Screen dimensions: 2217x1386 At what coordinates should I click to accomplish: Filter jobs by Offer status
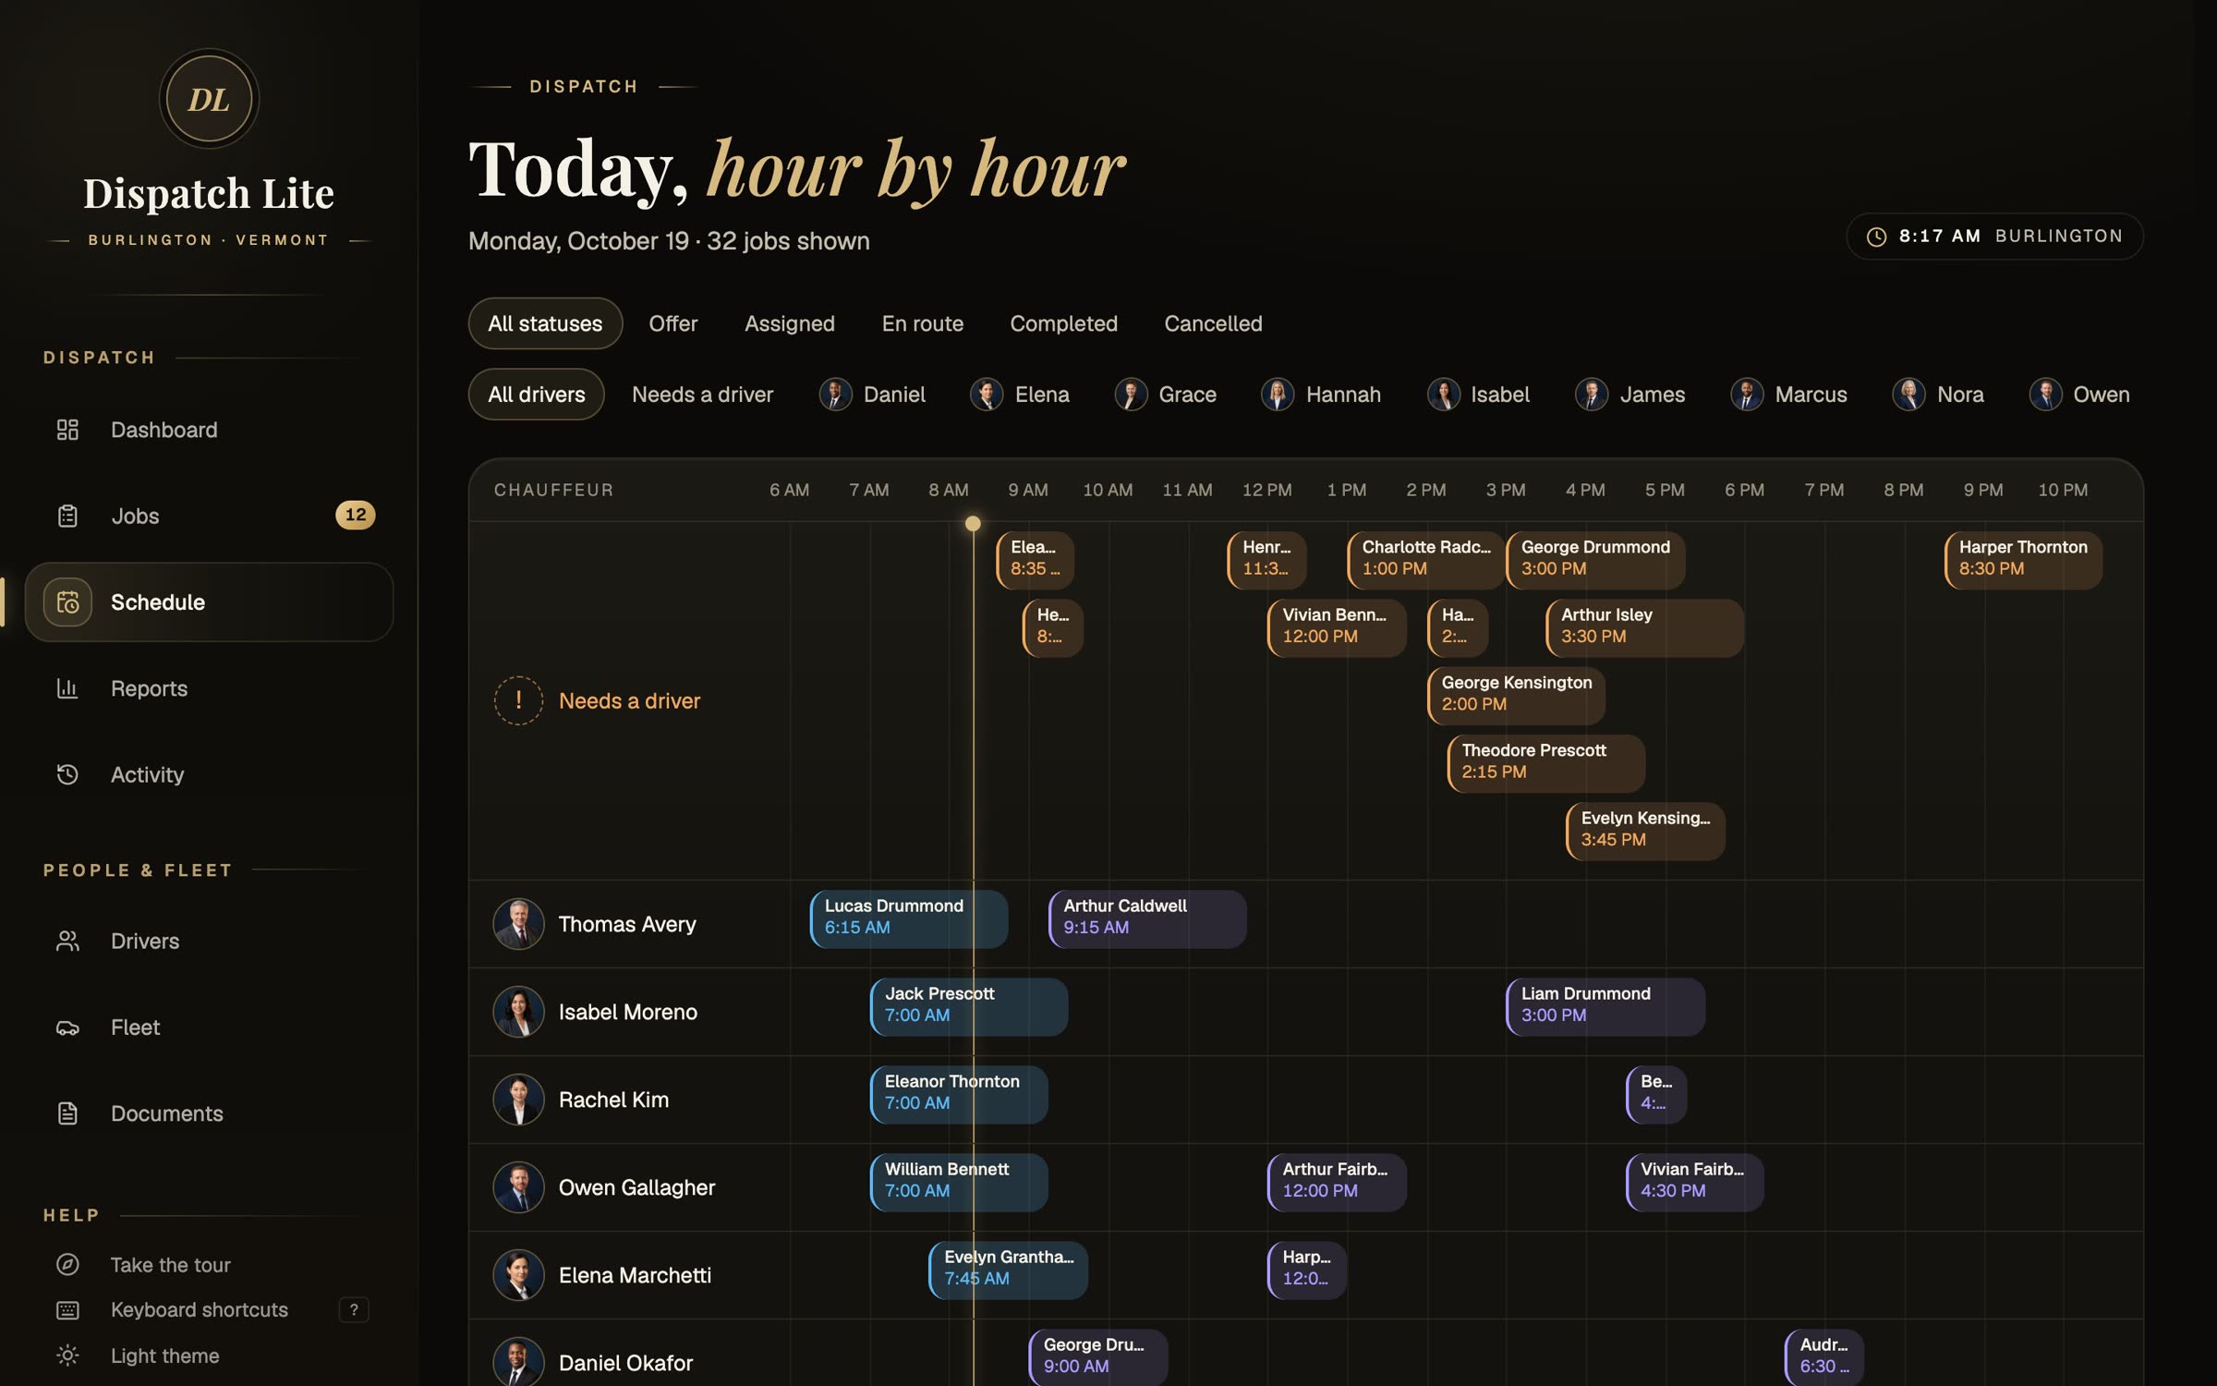(x=673, y=323)
